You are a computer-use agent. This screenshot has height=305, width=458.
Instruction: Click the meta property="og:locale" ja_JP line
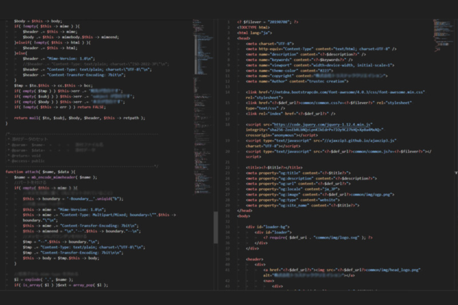pos(293,189)
